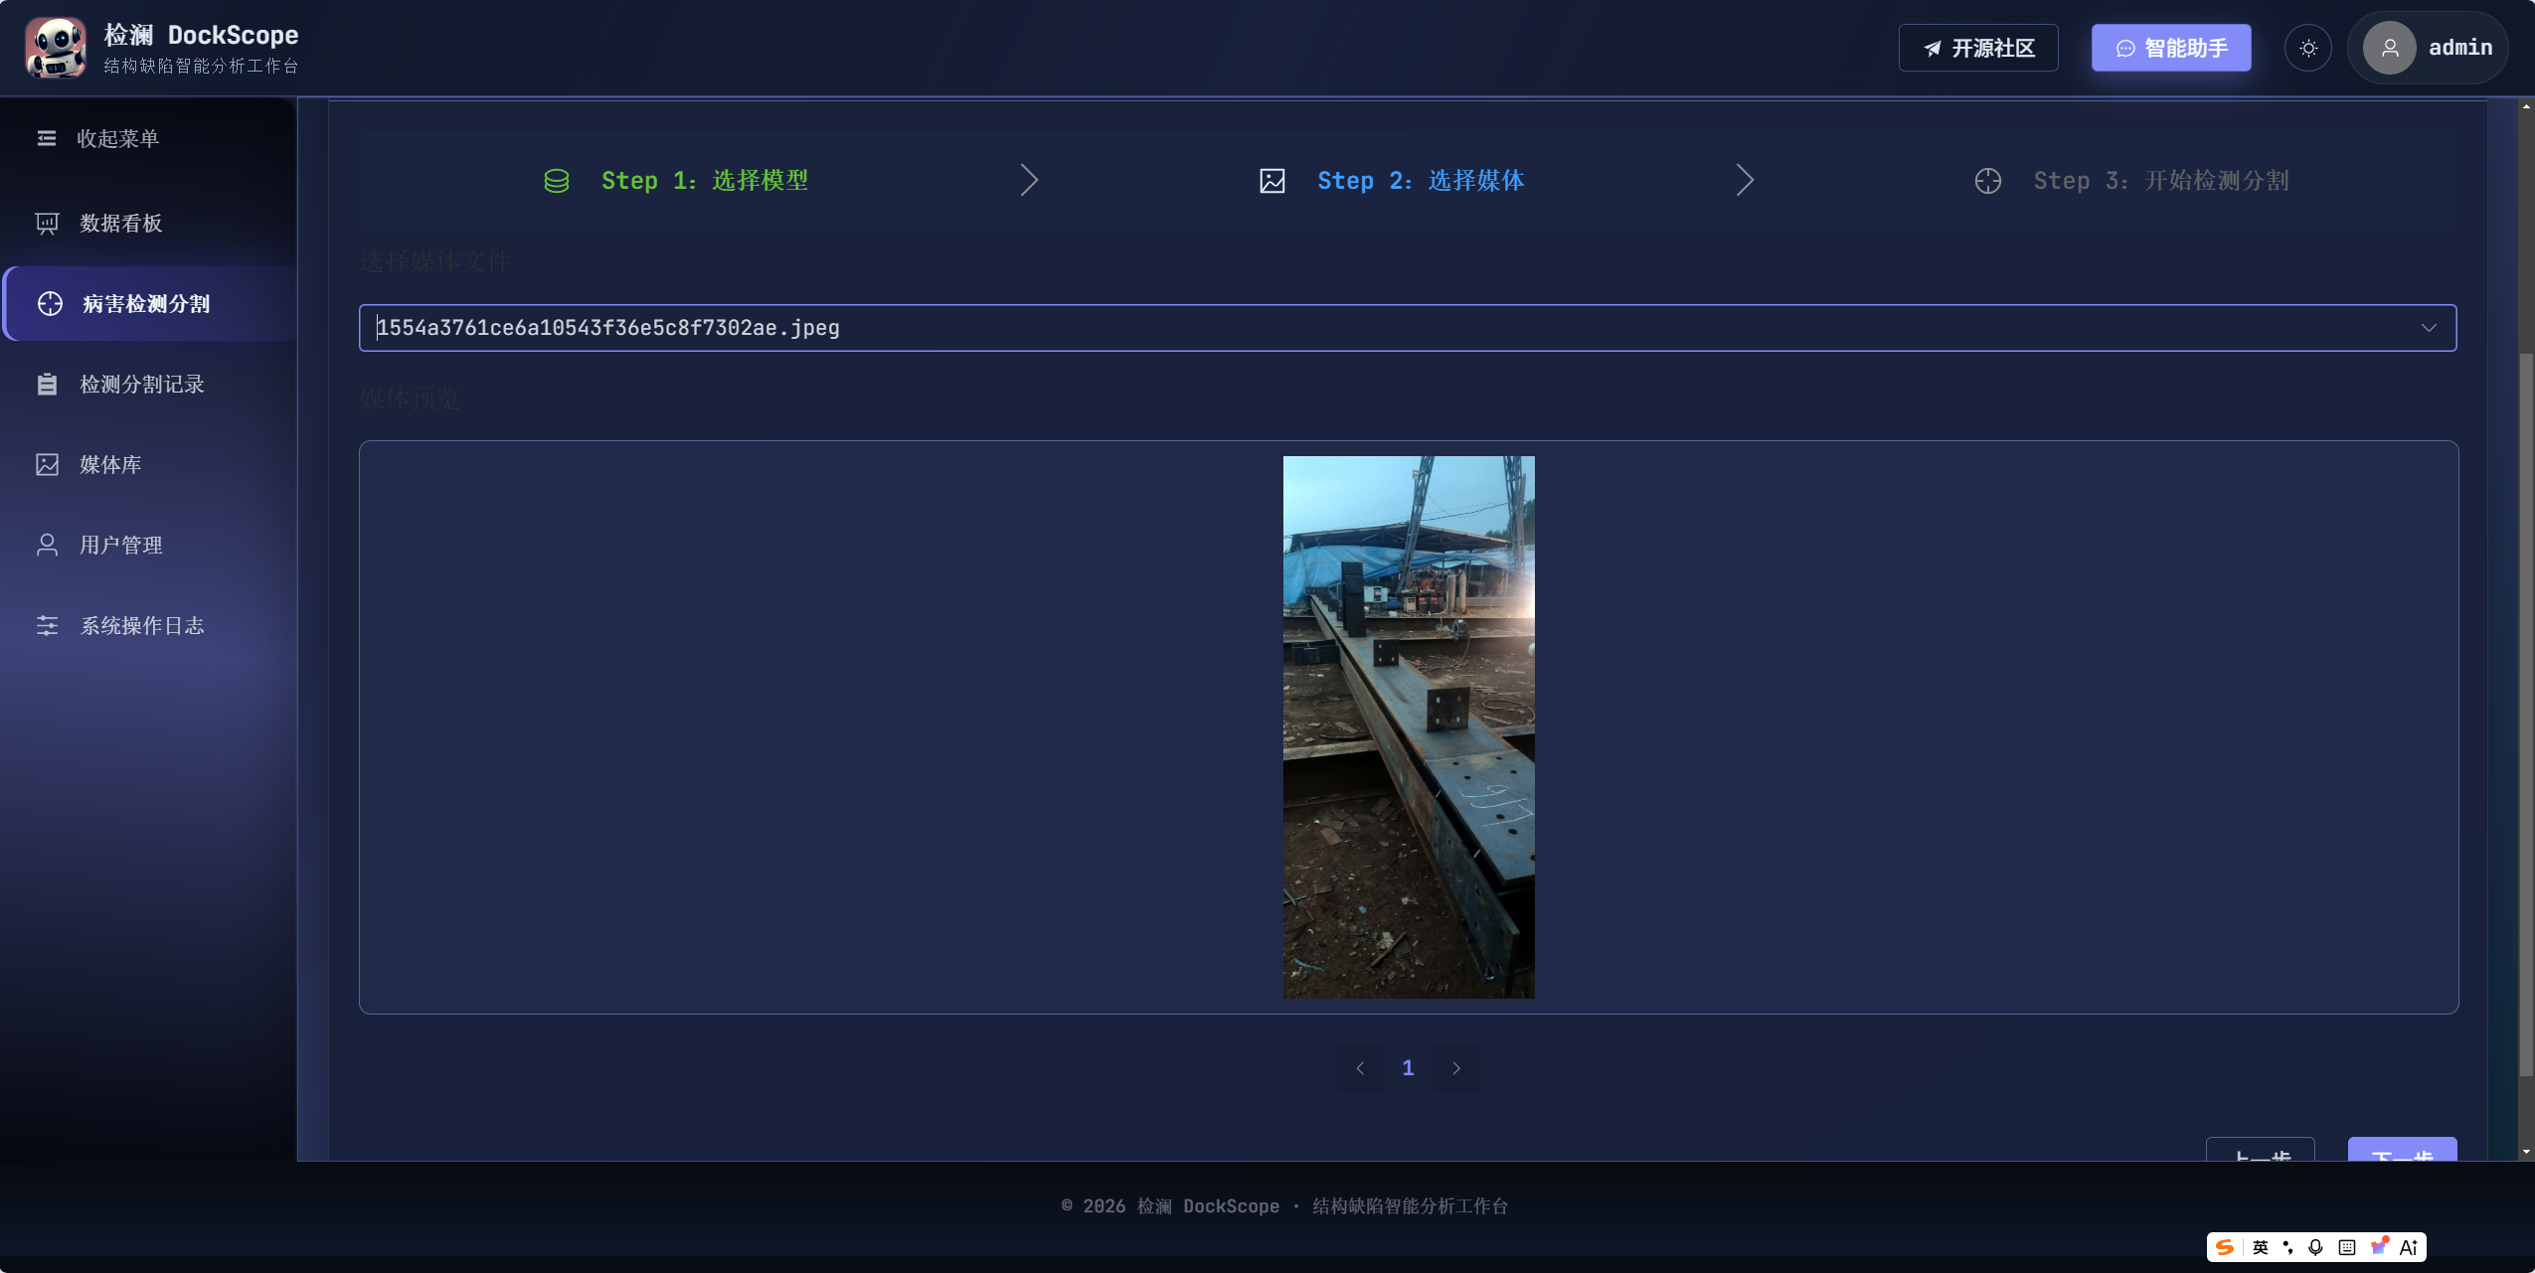The width and height of the screenshot is (2535, 1273).
Task: Click the scrollbar up arrow
Action: [x=2526, y=105]
